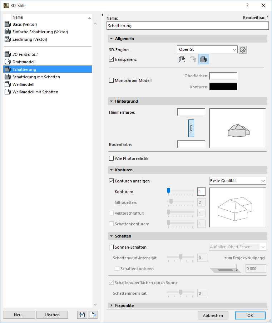Click the Weißmodell mit Schatten icon
The width and height of the screenshot is (272, 323).
8,92
